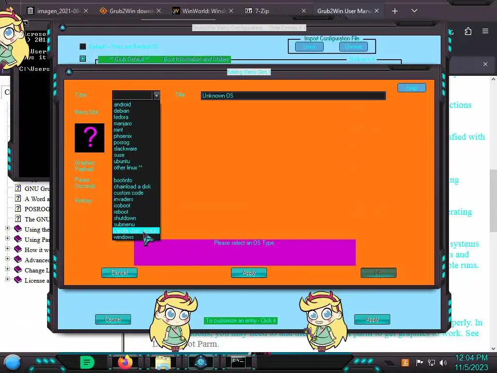Collapse the Type dropdown arrow

coord(156,96)
